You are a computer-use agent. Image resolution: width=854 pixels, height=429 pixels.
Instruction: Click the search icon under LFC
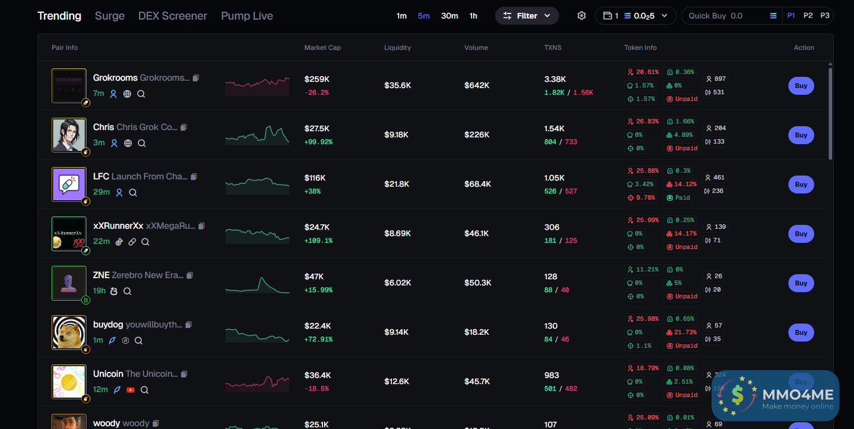point(133,192)
